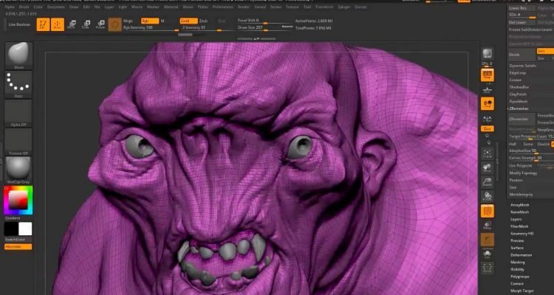Click the BPR render sphere icon
The image size is (554, 295).
[488, 54]
